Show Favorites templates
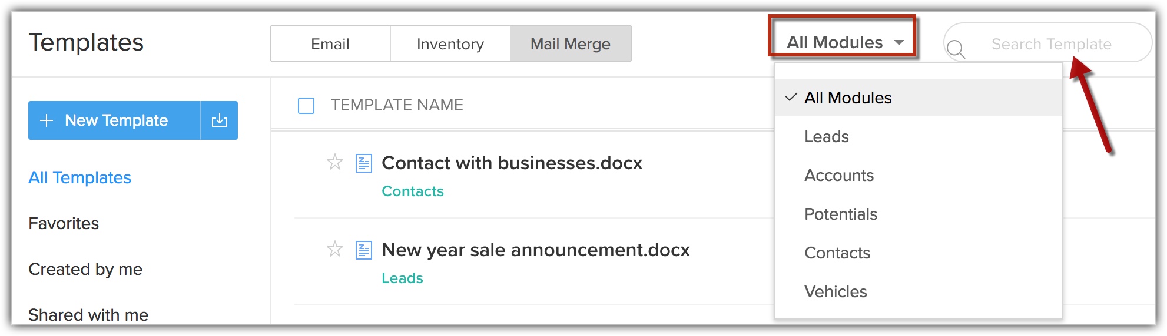This screenshot has width=1167, height=336. [64, 224]
